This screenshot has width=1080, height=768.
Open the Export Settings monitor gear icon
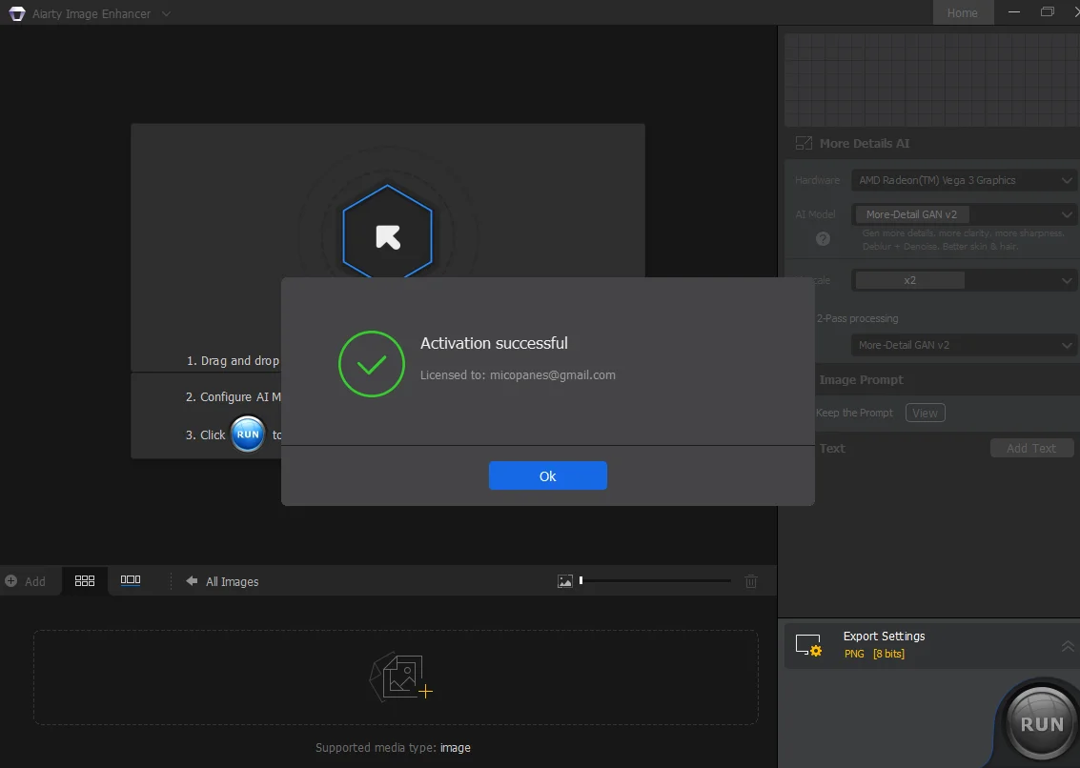(x=808, y=645)
